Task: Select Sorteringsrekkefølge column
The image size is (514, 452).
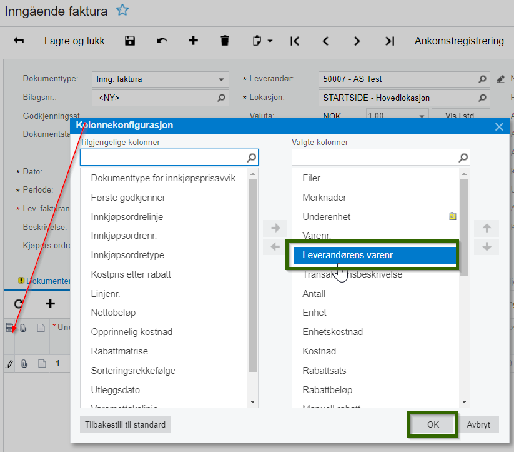Action: tap(133, 371)
